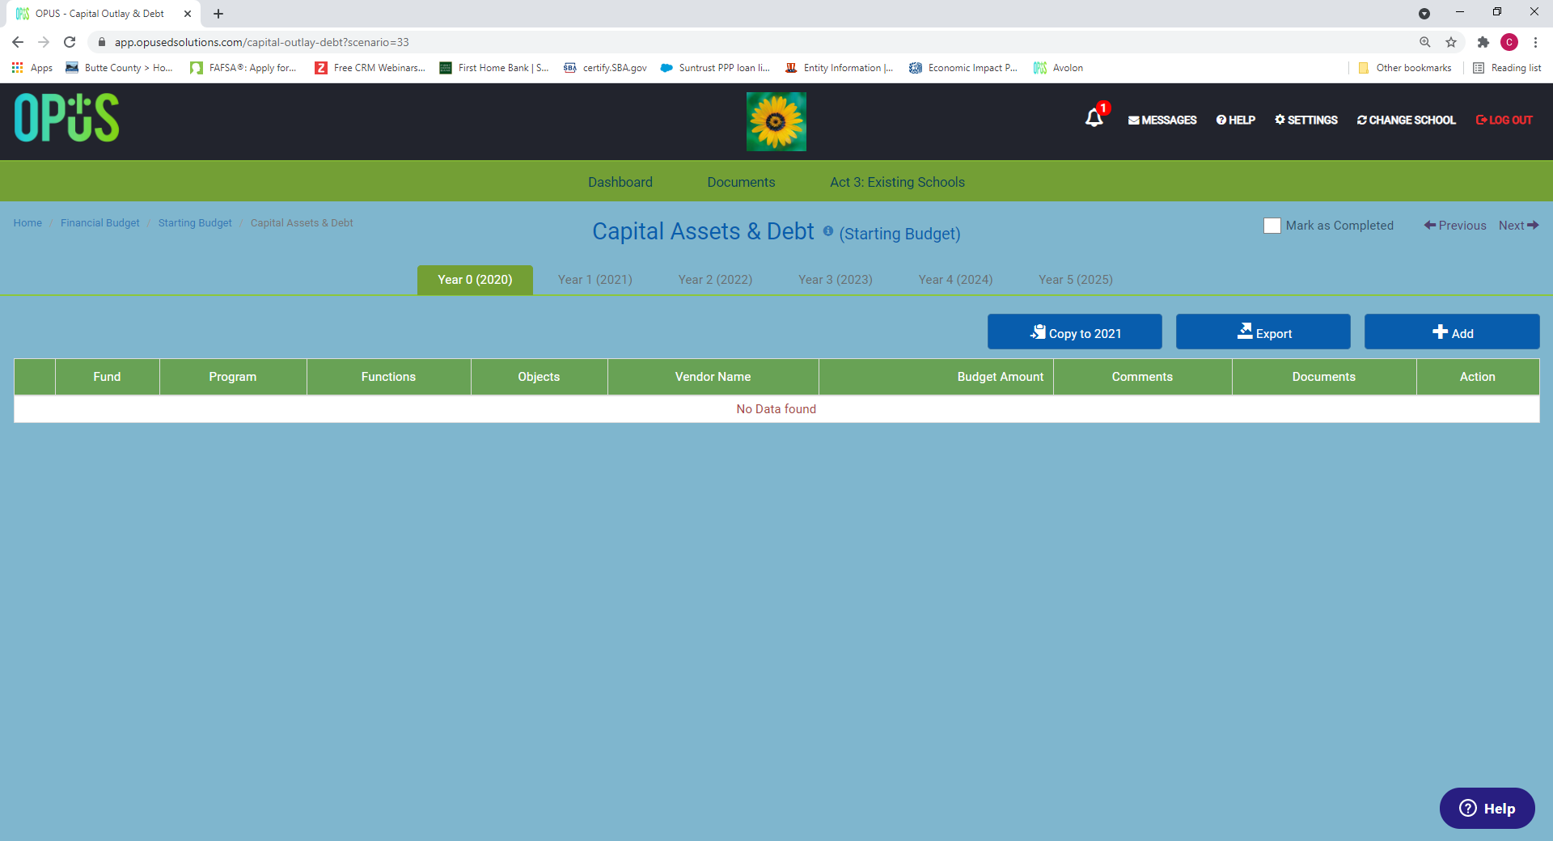Click the info icon beside Capital Assets & Debt
Viewport: 1553px width, 841px height.
pyautogui.click(x=827, y=230)
